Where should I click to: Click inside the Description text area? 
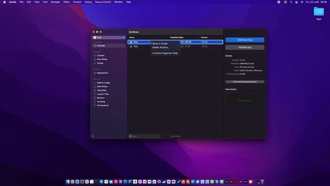245,101
